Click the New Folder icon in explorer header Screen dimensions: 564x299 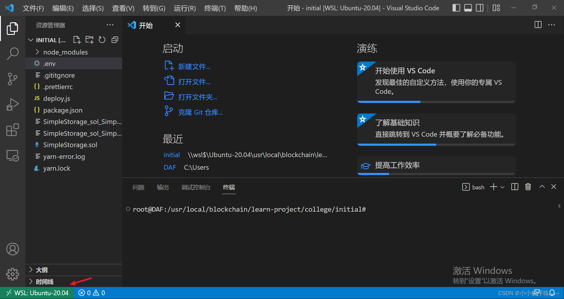(x=89, y=40)
